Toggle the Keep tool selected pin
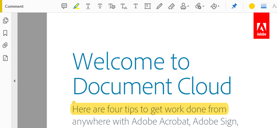Viewport: 277px width, 128px height. tap(234, 6)
